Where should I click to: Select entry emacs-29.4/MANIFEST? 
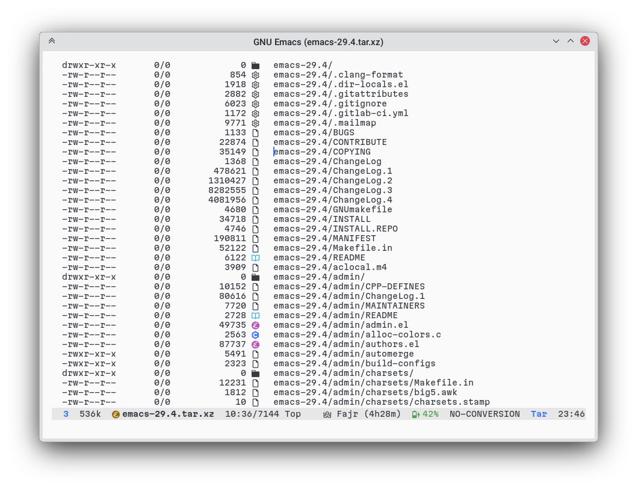324,239
